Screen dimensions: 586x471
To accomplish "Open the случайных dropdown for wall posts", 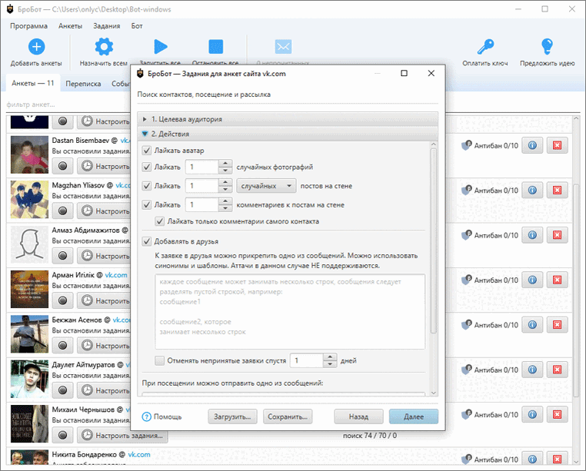I will tap(266, 186).
